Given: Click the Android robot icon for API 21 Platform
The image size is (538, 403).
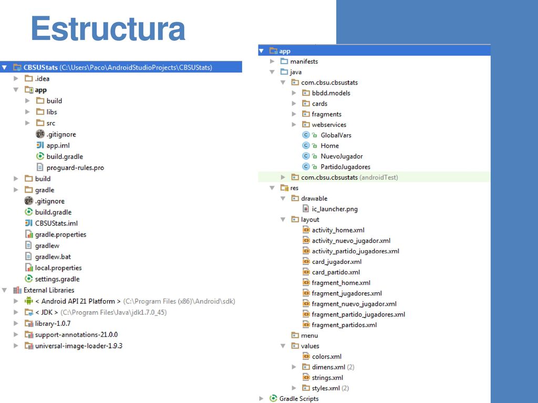Looking at the screenshot, I should click(29, 301).
